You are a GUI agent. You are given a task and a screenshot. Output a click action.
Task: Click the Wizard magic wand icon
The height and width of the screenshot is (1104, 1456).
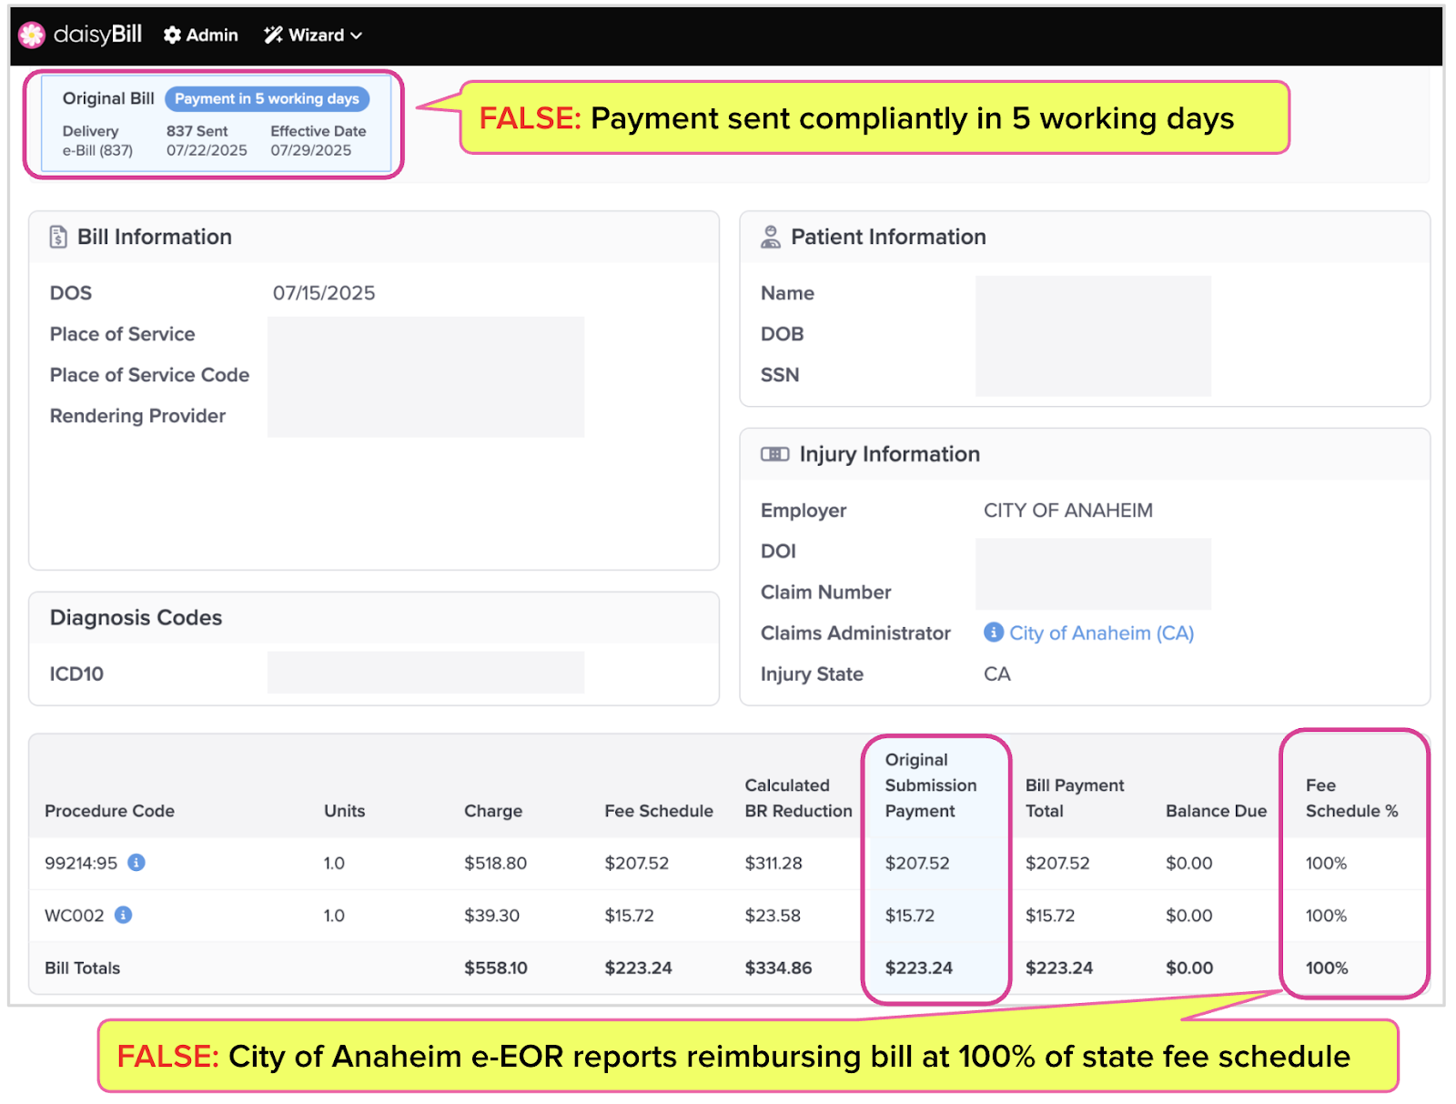tap(273, 35)
